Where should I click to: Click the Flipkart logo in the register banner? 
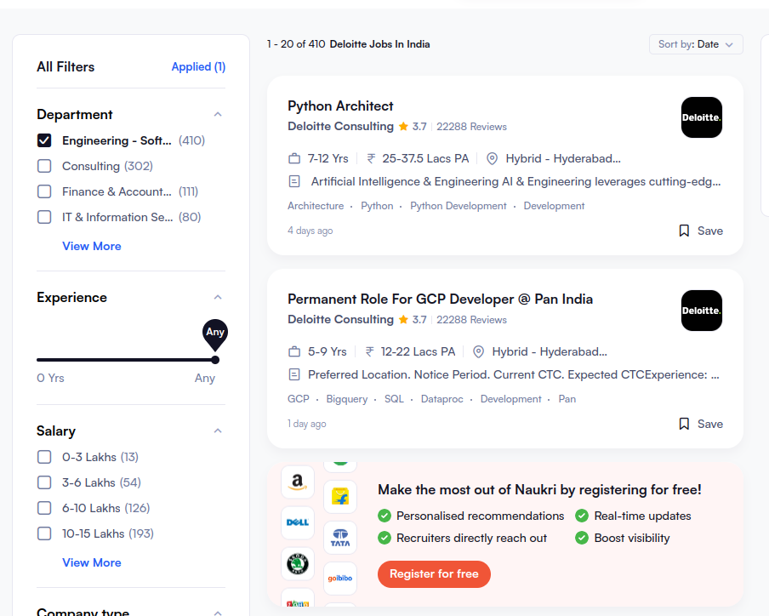[x=340, y=497]
